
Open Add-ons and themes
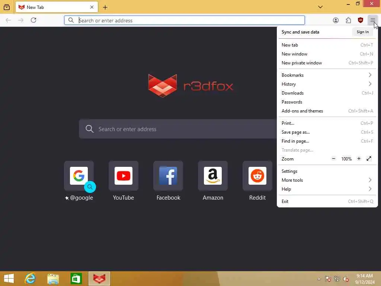[327, 111]
